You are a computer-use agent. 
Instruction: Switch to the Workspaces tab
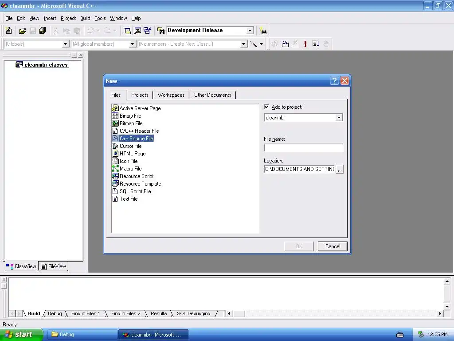pos(171,95)
